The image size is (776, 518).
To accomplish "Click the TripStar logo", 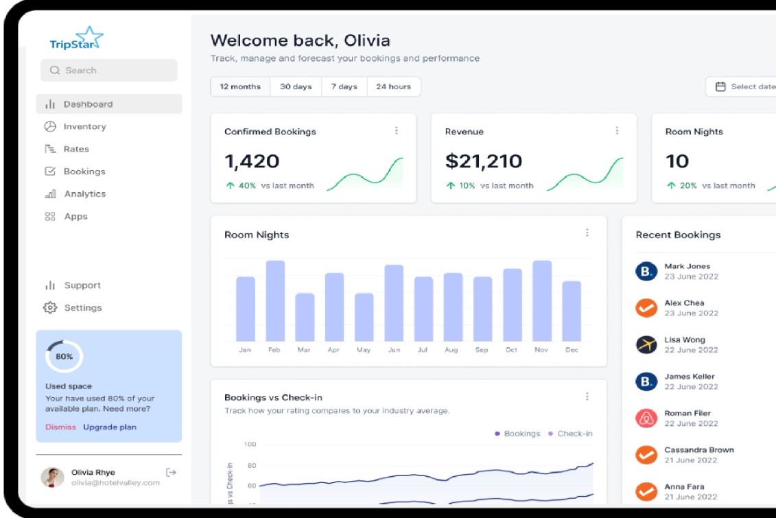I will pyautogui.click(x=76, y=38).
